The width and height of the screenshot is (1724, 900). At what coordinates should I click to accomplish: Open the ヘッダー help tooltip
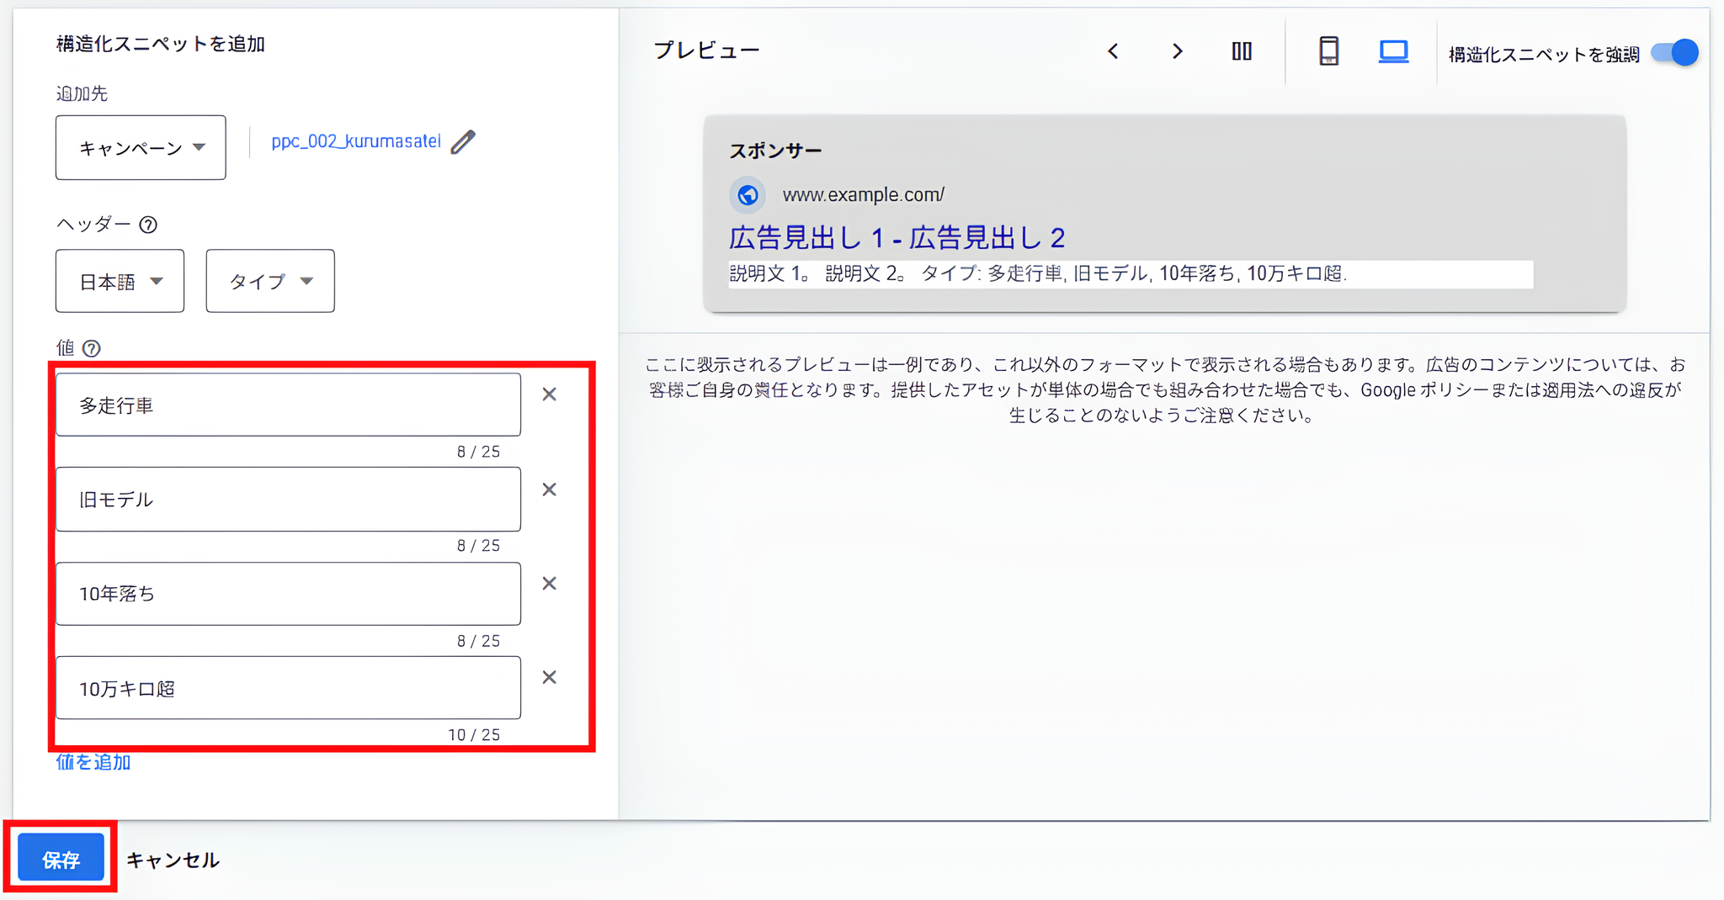pos(150,224)
